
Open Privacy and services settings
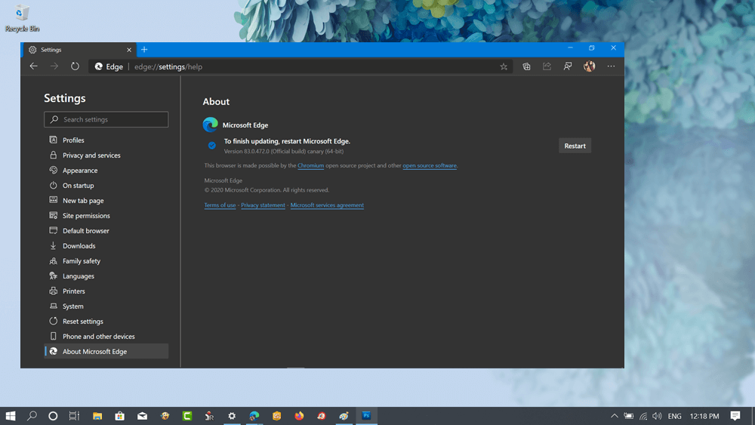106,155
